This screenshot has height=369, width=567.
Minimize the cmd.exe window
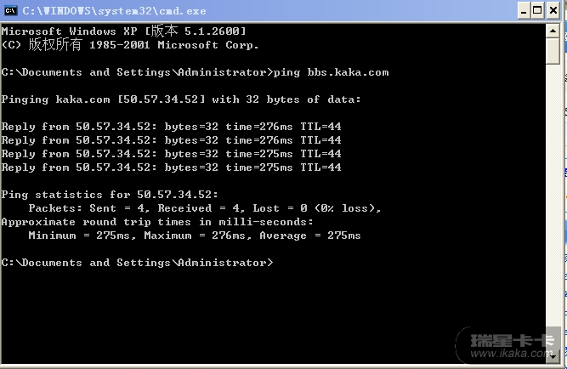pyautogui.click(x=524, y=10)
